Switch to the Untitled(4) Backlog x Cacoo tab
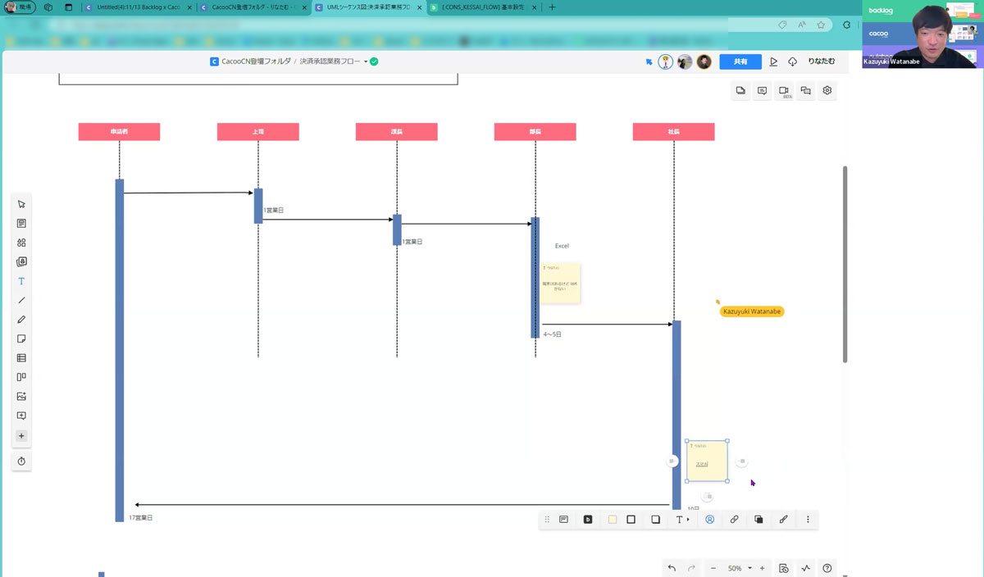Image resolution: width=984 pixels, height=577 pixels. pos(137,7)
